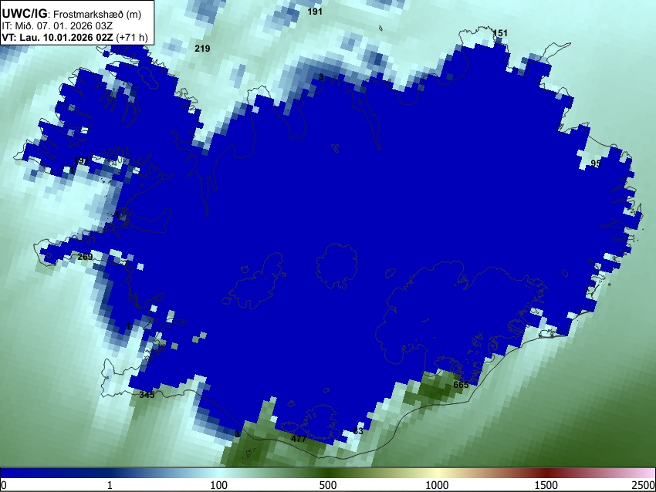Click the initial time line 'IT: Mið. 07. 01. 2026 03Z'
Image resolution: width=656 pixels, height=492 pixels.
pyautogui.click(x=57, y=26)
